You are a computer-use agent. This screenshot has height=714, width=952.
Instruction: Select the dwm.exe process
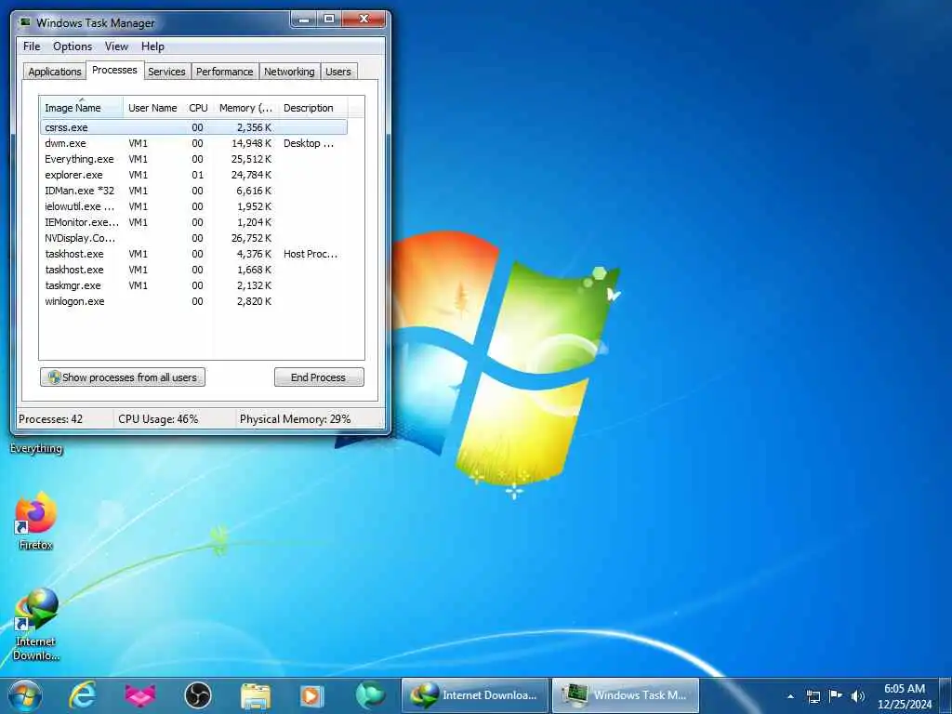193,143
